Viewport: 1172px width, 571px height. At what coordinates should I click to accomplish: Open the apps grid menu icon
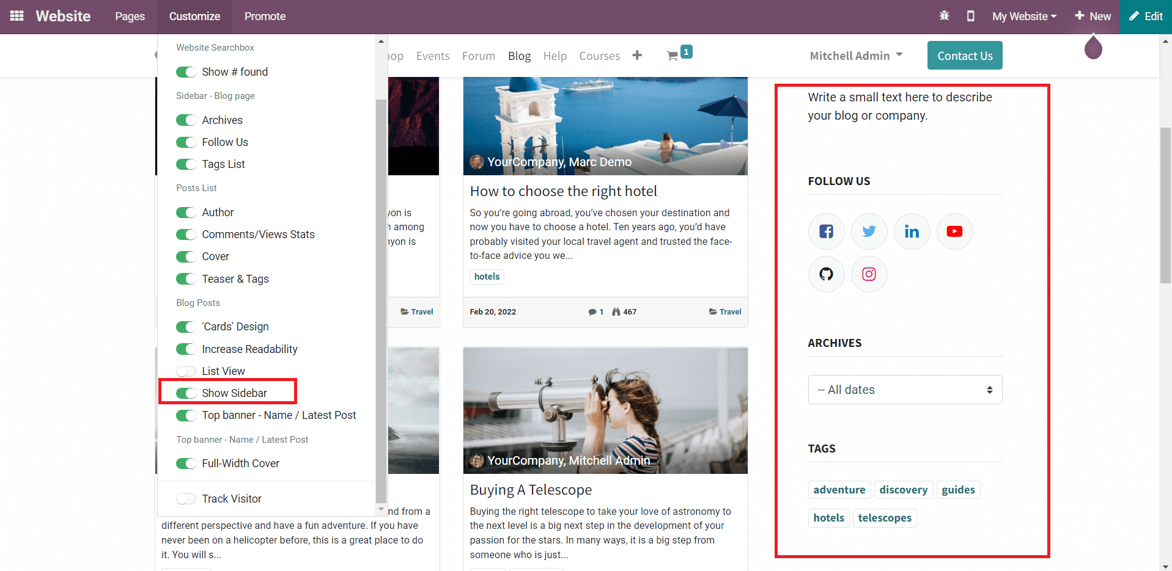(x=17, y=16)
